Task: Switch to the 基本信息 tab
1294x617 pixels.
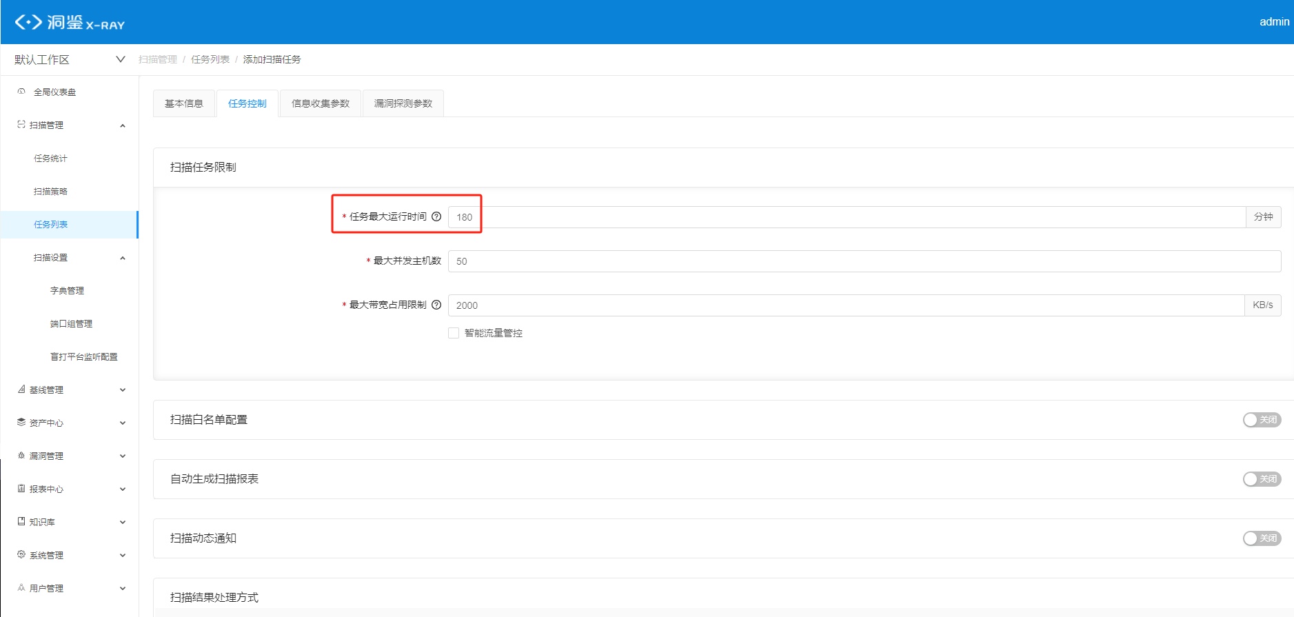Action: tap(184, 103)
